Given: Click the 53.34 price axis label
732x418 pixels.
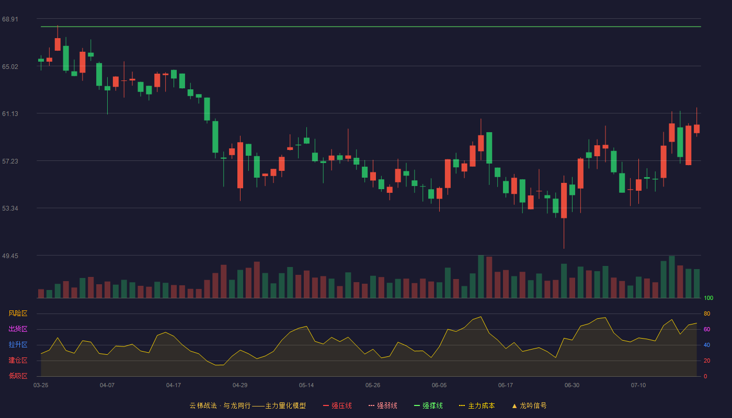Looking at the screenshot, I should tap(10, 208).
